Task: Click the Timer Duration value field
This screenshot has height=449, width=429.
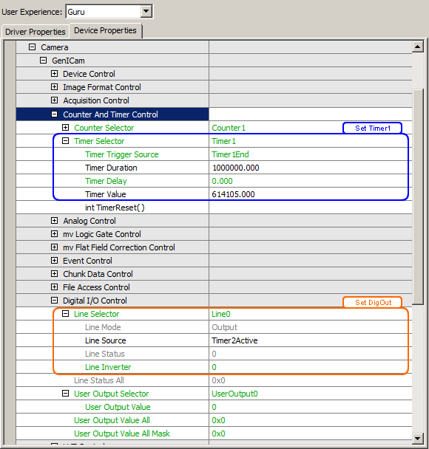Action: pyautogui.click(x=310, y=168)
